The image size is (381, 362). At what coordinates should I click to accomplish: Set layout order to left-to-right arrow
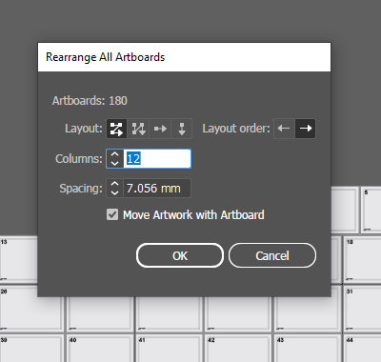tap(306, 129)
